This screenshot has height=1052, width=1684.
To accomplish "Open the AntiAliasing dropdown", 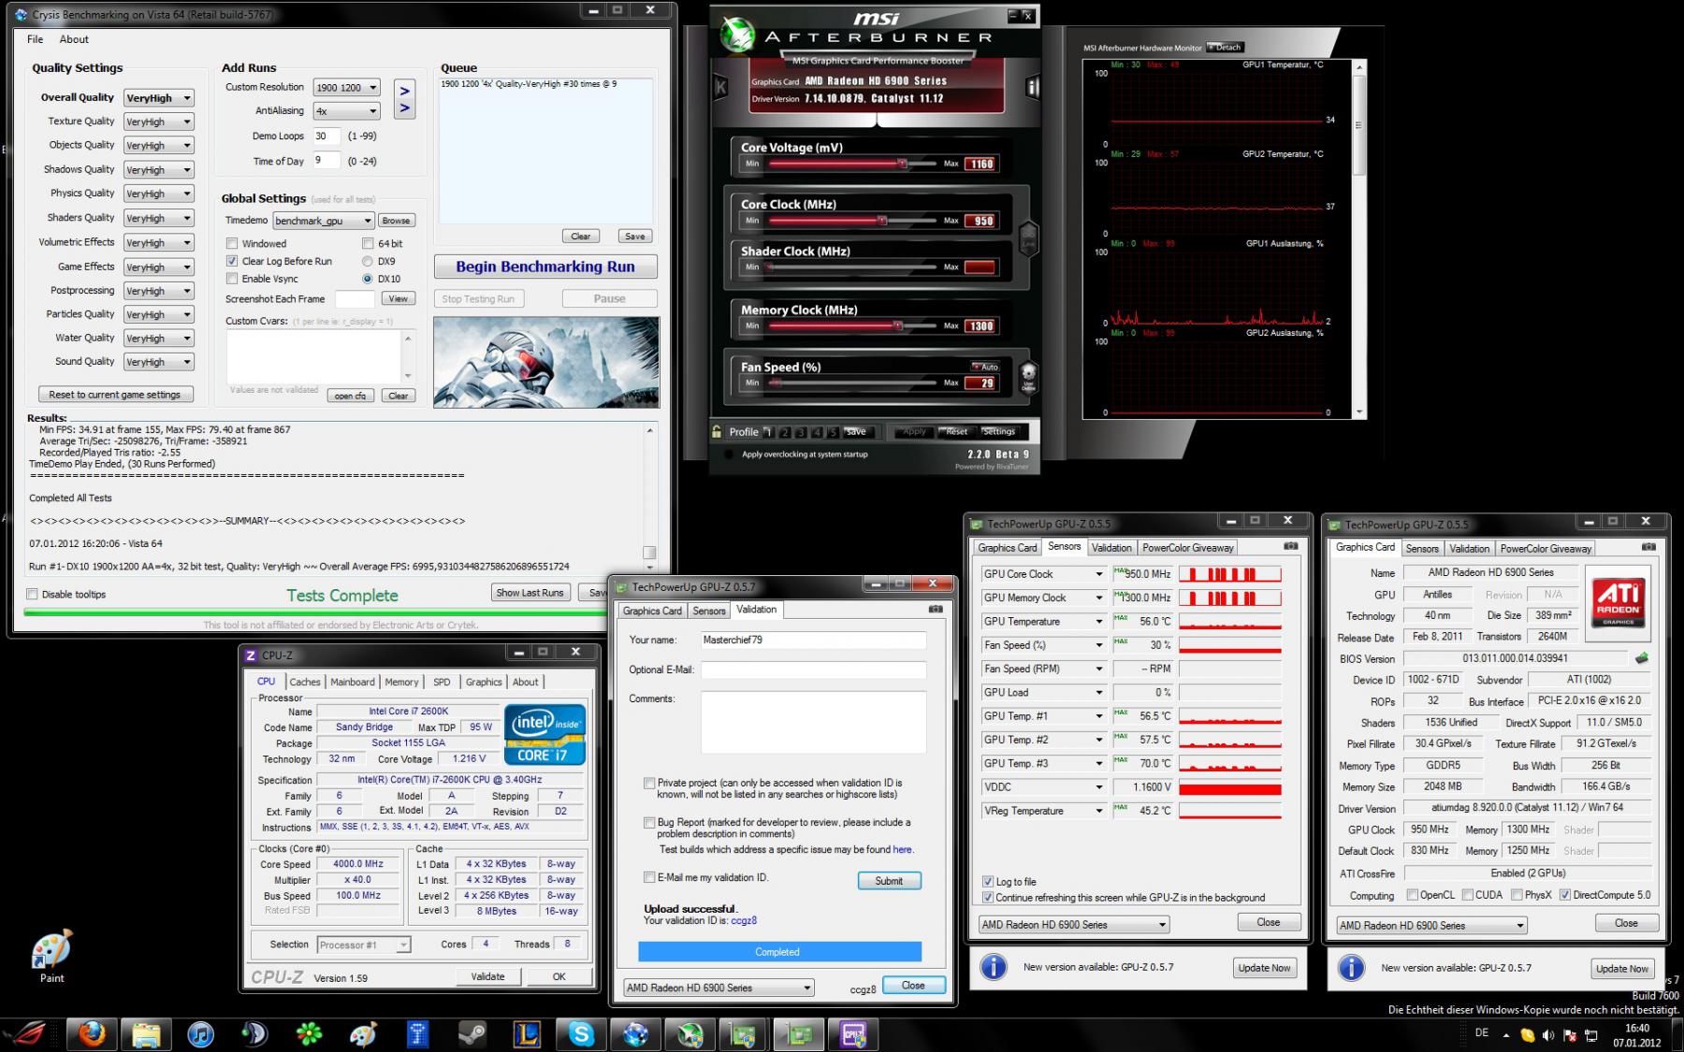I will pyautogui.click(x=346, y=111).
